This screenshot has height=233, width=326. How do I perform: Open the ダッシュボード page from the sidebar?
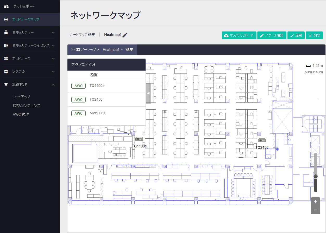coord(24,6)
